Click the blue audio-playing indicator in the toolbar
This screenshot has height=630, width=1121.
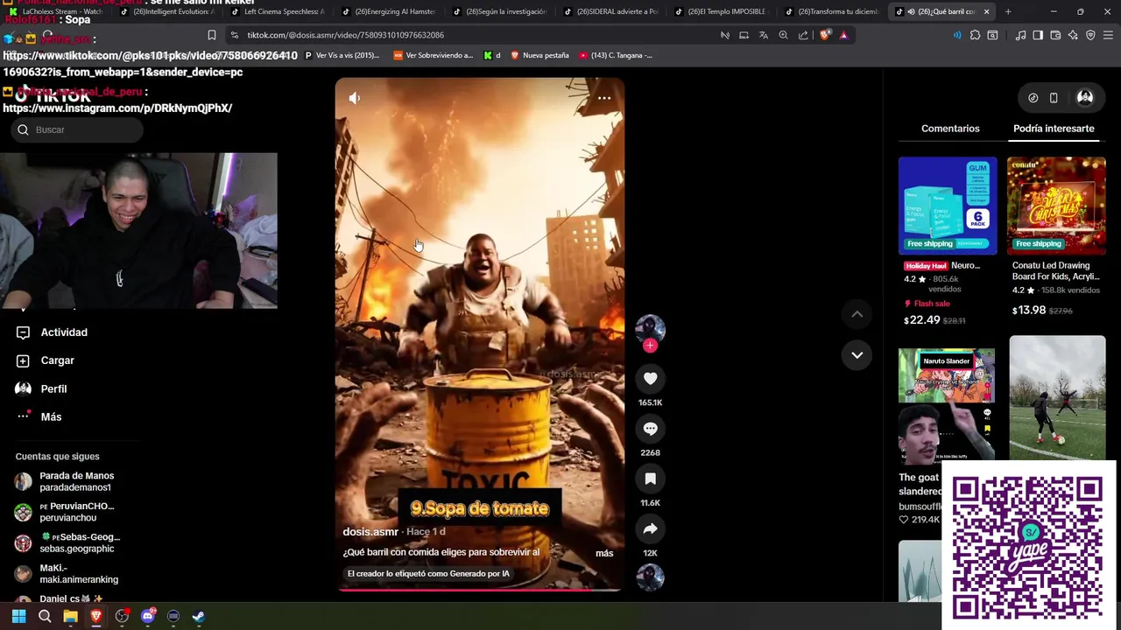(x=957, y=35)
